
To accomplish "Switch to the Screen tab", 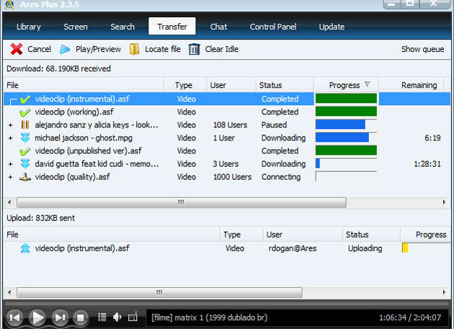I will (76, 27).
